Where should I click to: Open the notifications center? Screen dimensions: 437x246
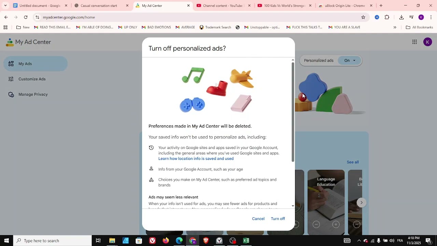coord(428,241)
